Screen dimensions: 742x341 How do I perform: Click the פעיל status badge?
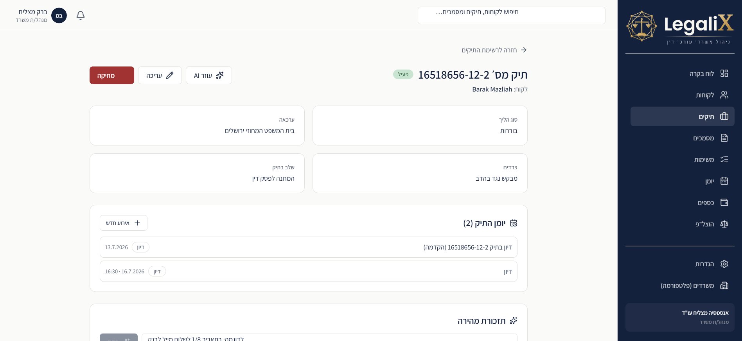[x=403, y=74]
